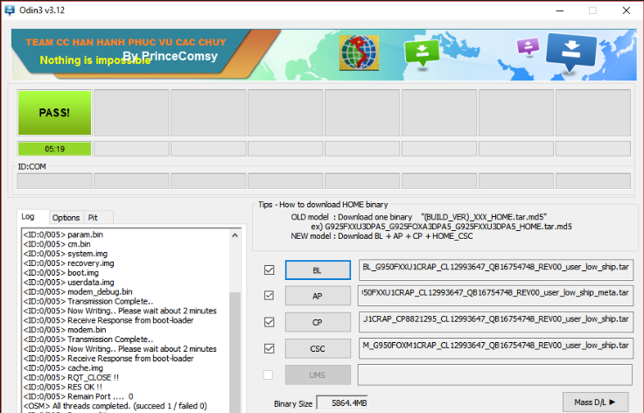This screenshot has height=413, width=644.
Task: Click the log panel scrollbar thumb
Action: pos(234,353)
